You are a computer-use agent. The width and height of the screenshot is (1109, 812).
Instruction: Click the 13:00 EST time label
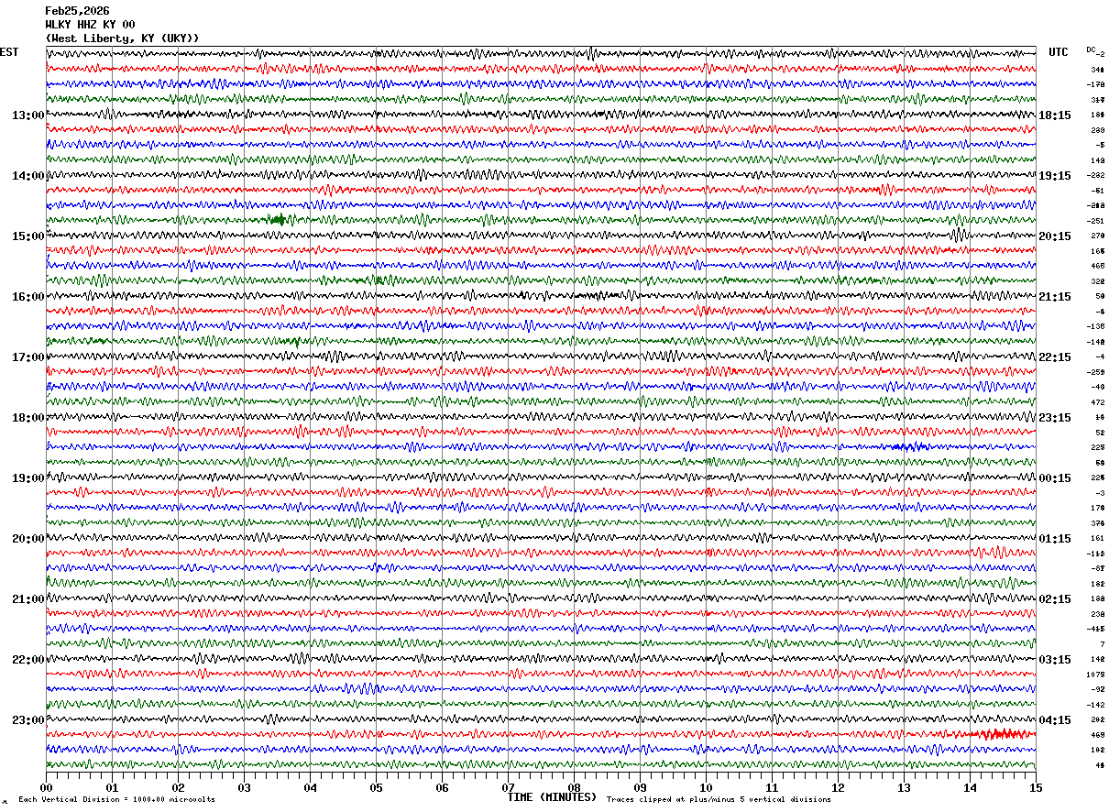point(28,115)
